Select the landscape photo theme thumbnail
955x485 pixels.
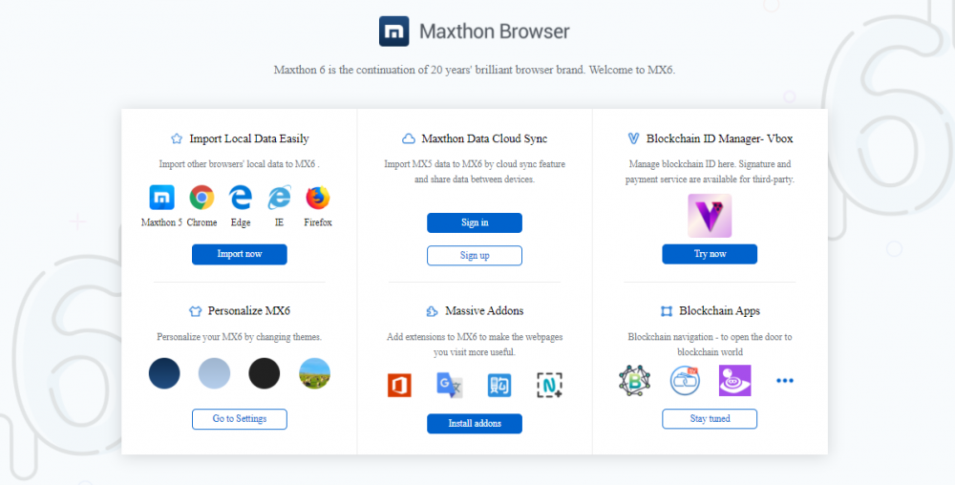tap(314, 373)
